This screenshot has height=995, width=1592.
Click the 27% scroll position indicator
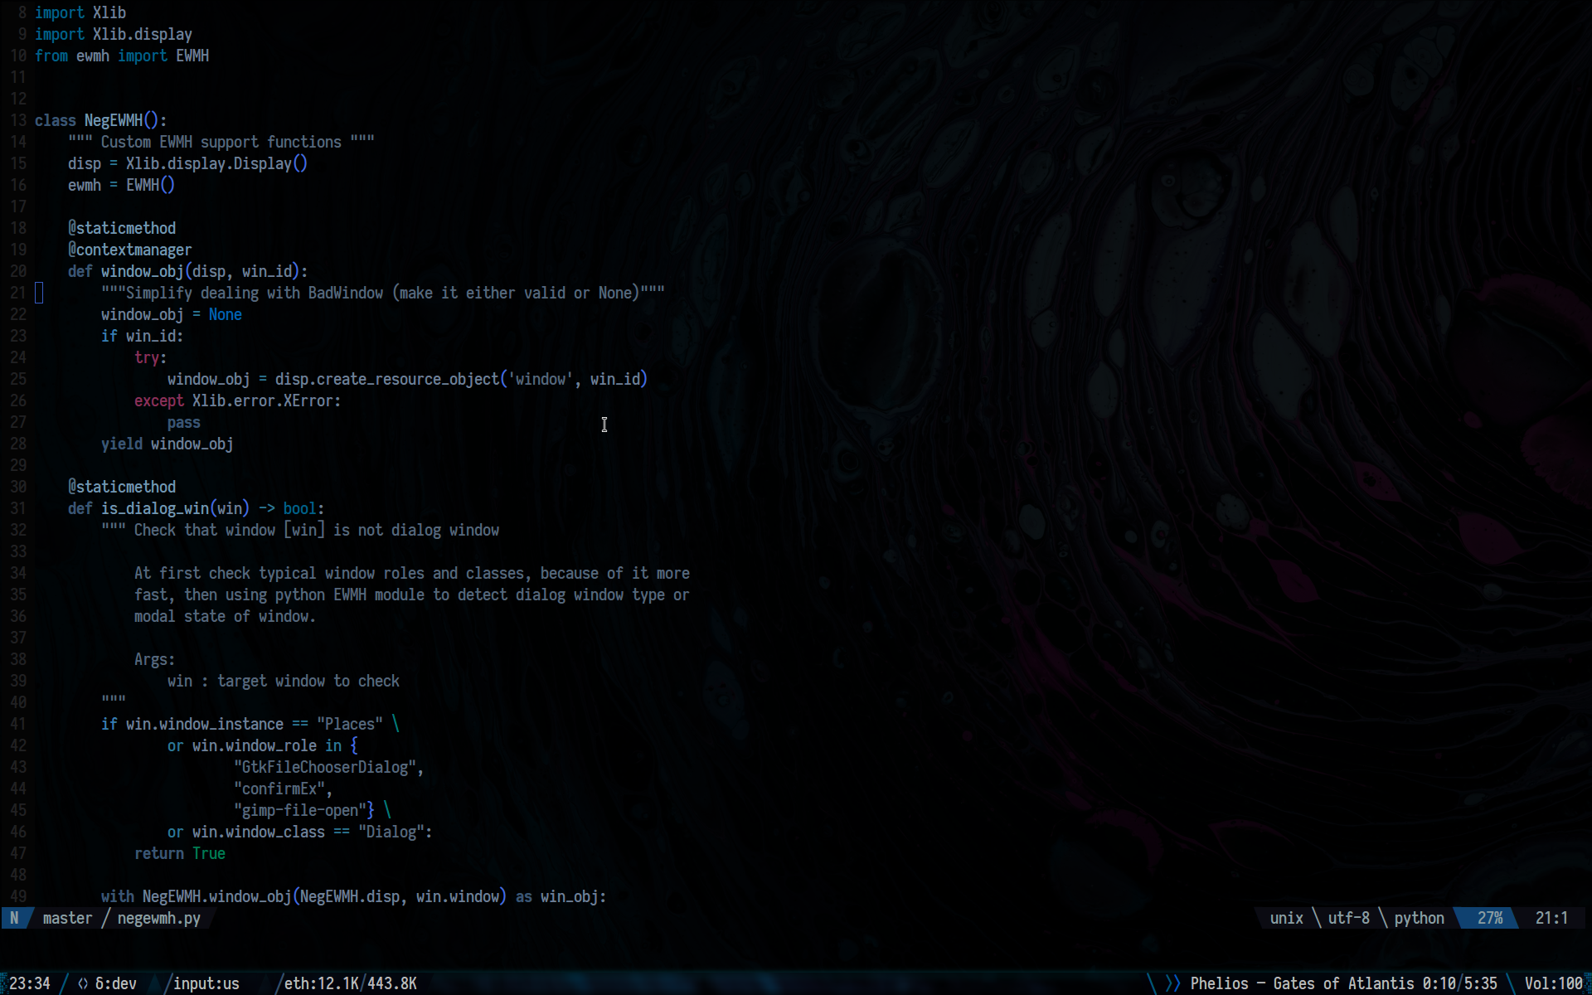pos(1489,918)
